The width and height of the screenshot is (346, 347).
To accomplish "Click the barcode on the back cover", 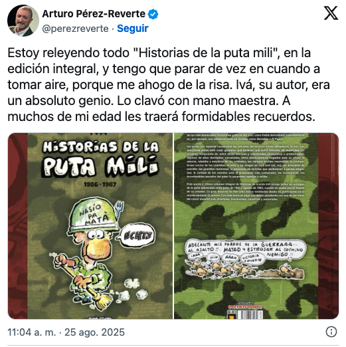I will [246, 314].
